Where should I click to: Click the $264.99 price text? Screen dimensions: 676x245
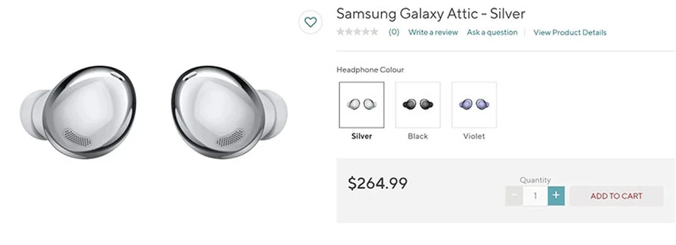(378, 184)
